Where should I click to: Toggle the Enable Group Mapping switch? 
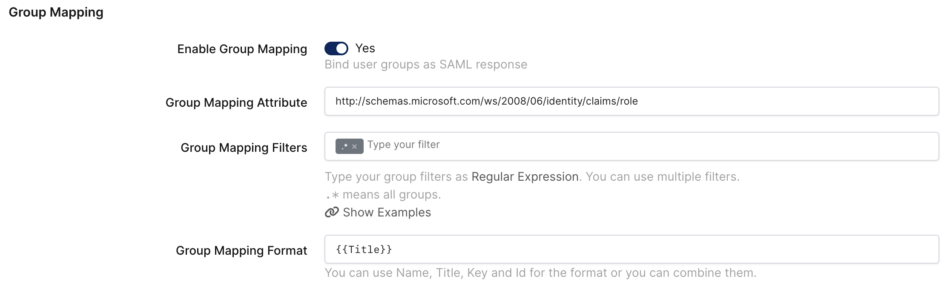[336, 48]
